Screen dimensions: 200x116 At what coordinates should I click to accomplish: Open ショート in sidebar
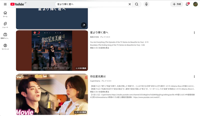click(5, 25)
